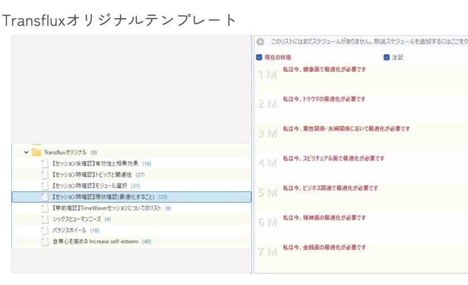This screenshot has height=285, width=468.
Task: Click the 4 M row number
Action: [267, 163]
